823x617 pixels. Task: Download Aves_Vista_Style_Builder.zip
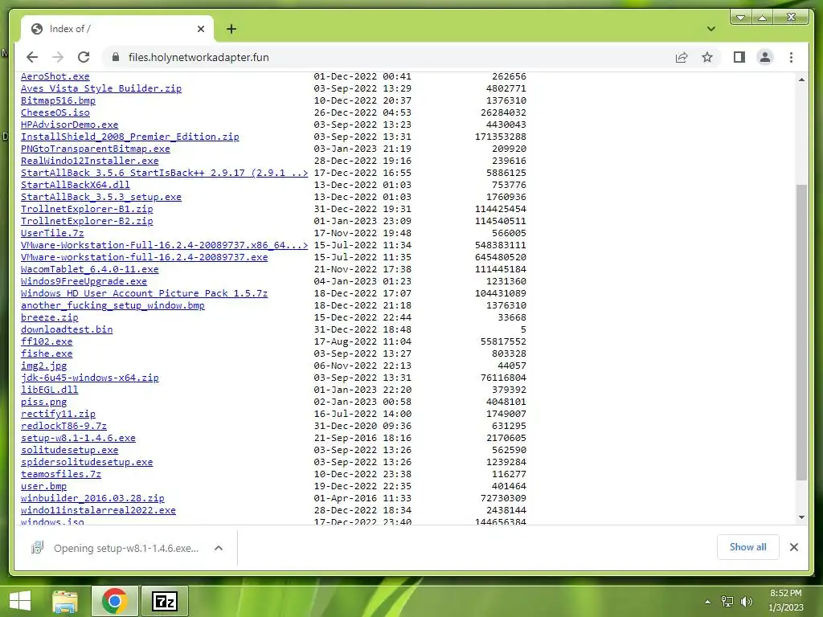coord(101,88)
